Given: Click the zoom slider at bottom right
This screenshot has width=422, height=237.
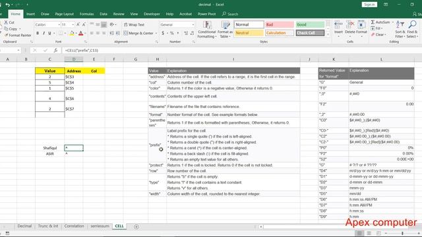Looking at the screenshot, I should tap(402, 233).
